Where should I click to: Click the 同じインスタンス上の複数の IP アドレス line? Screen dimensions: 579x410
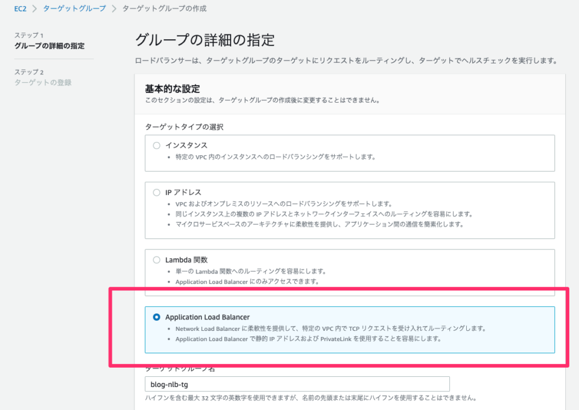[324, 214]
